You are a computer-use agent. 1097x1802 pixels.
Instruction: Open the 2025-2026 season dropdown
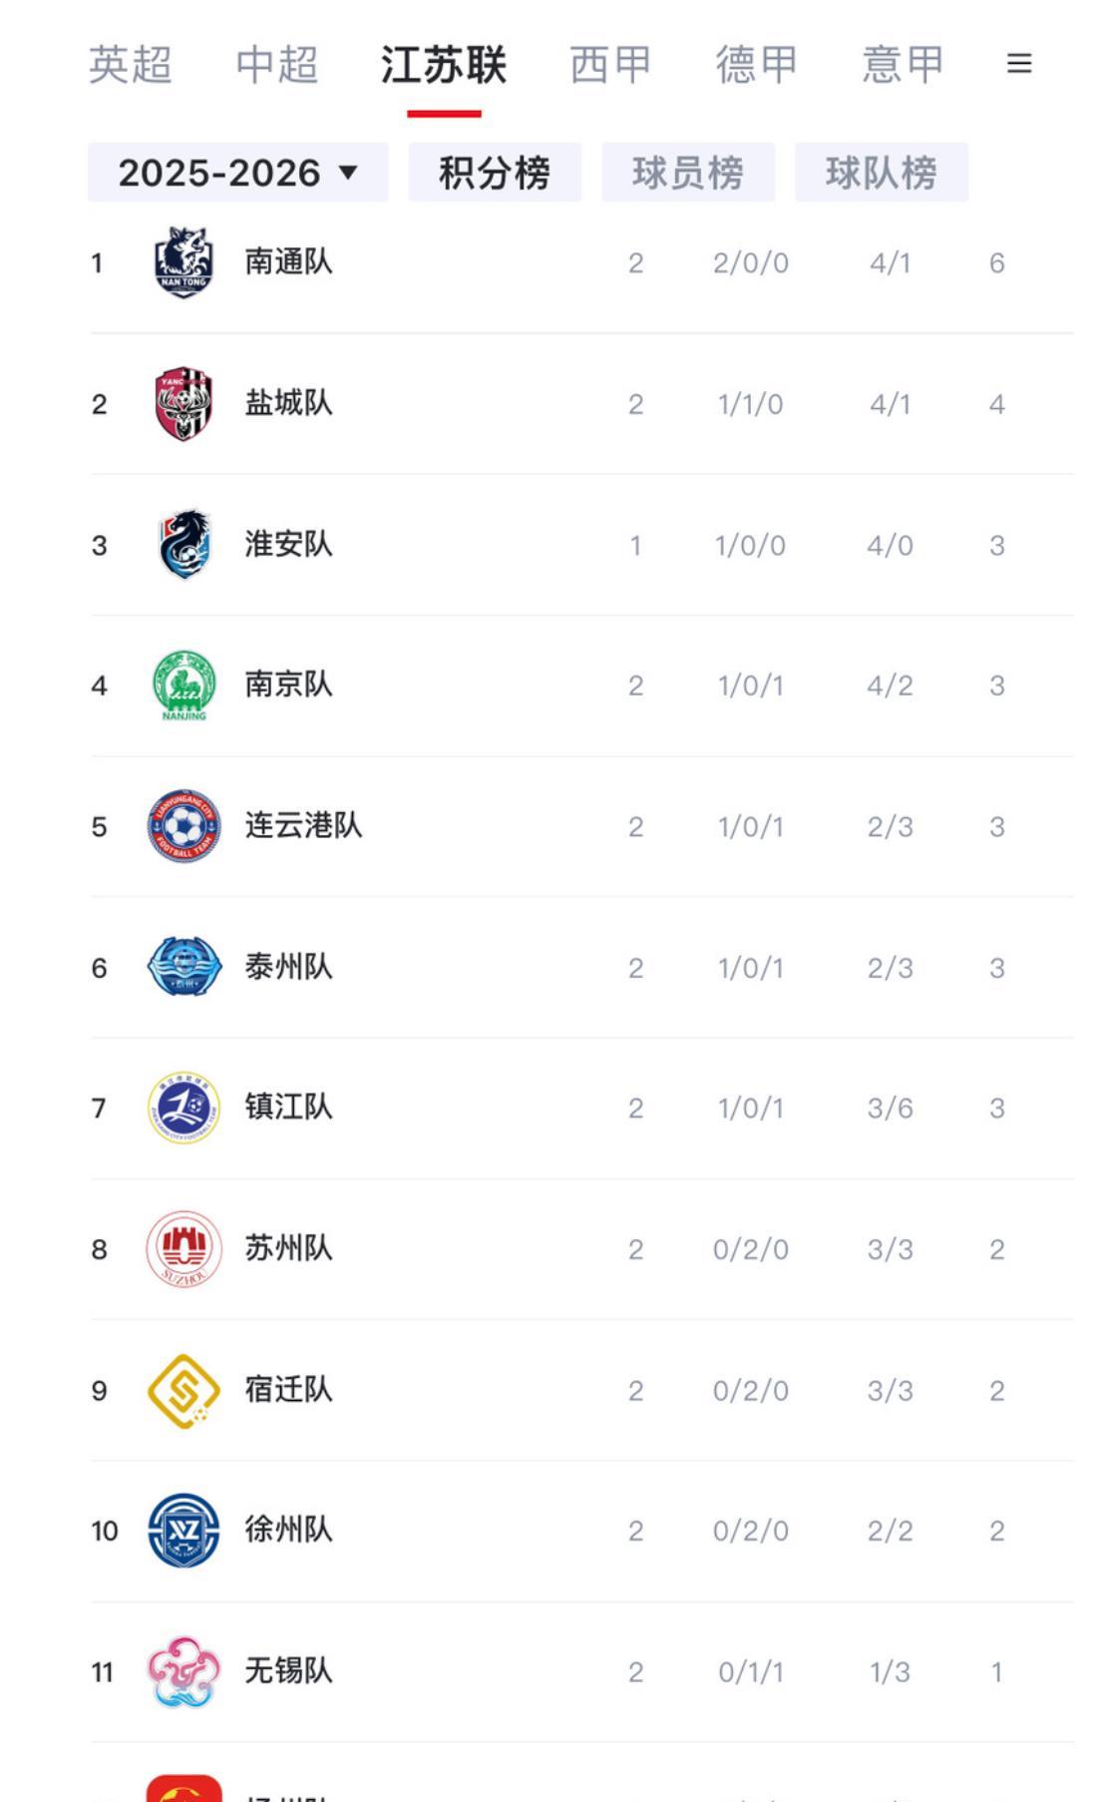[238, 172]
